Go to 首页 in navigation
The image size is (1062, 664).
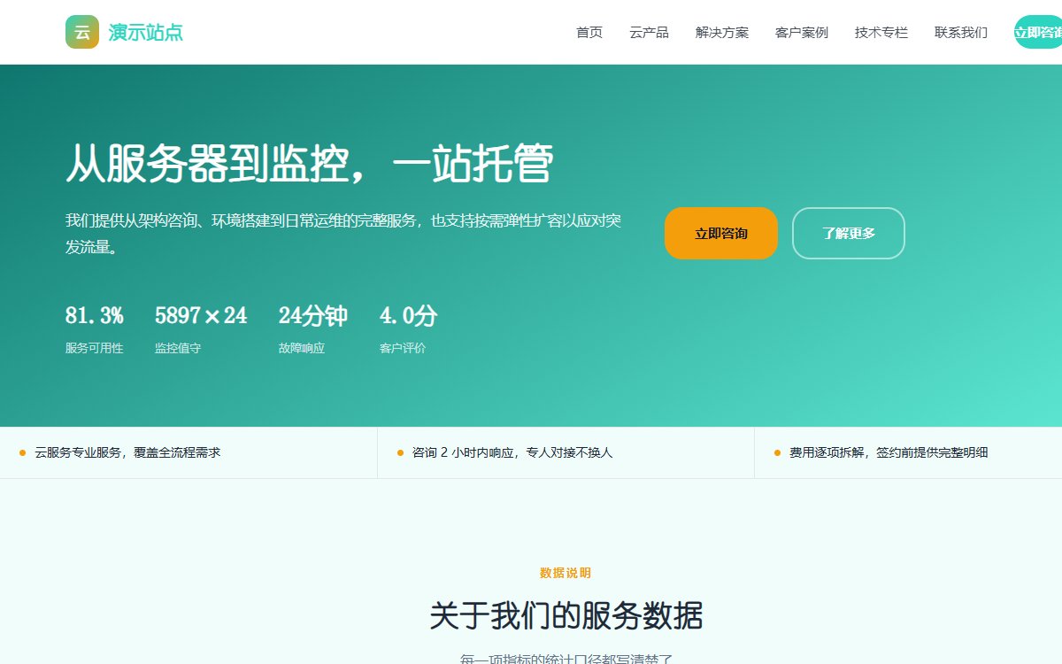(x=589, y=33)
